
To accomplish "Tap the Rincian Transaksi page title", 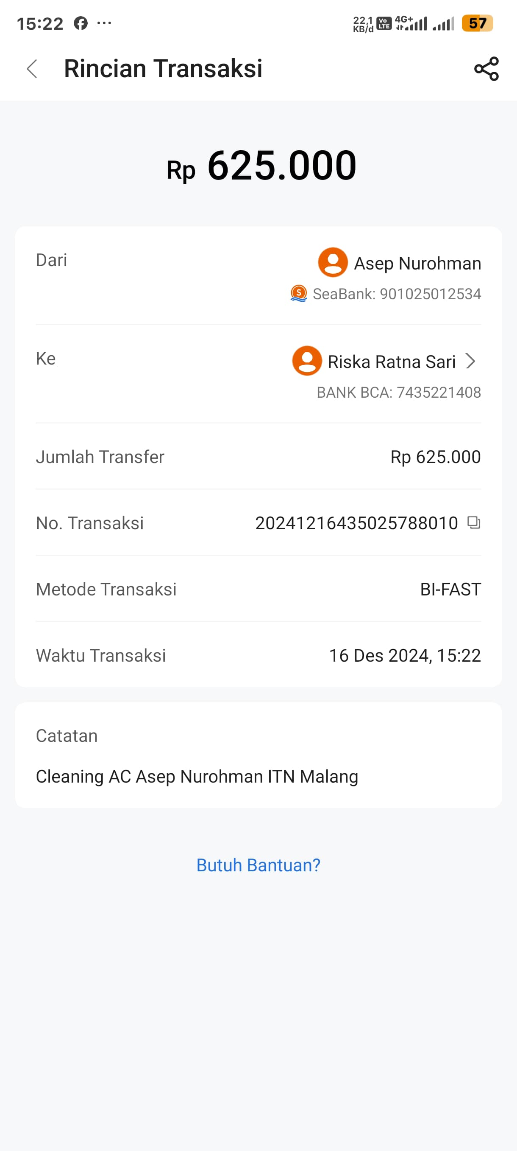I will click(x=163, y=69).
